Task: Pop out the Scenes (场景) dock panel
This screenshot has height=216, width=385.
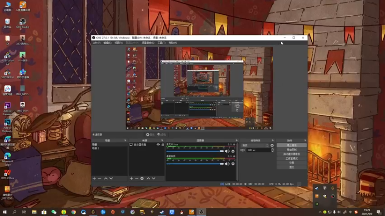Action: coord(125,141)
